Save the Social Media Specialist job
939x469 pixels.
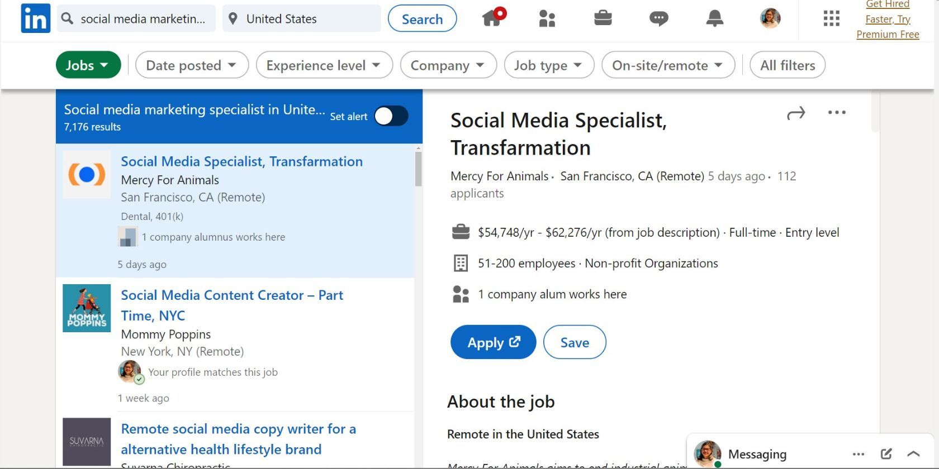pyautogui.click(x=575, y=342)
